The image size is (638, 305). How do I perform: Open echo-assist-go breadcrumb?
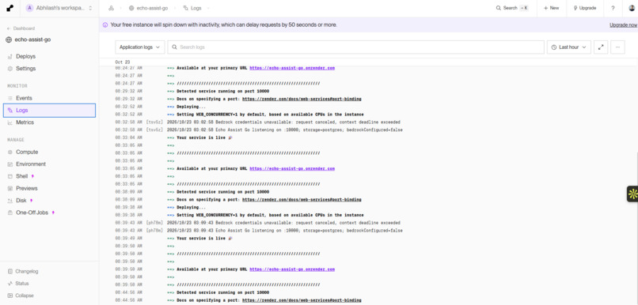148,8
